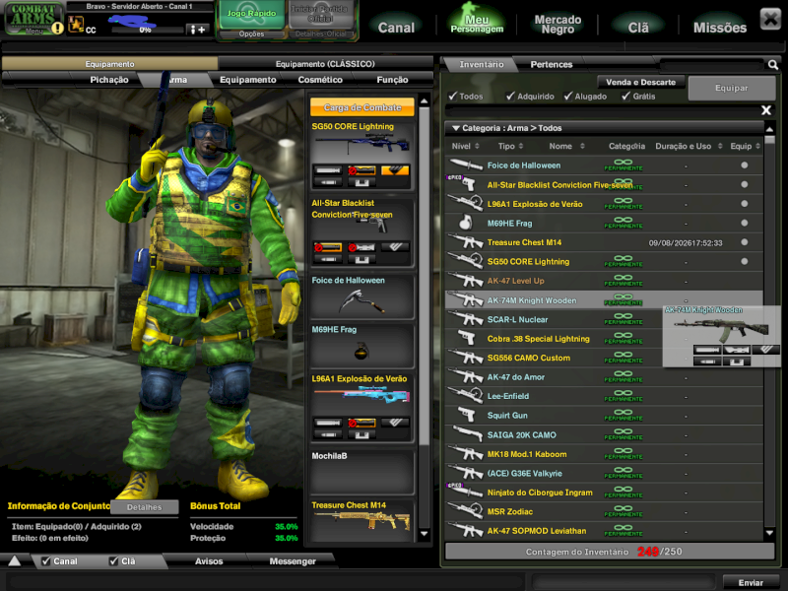Toggle the Grátis filter checkbox
The width and height of the screenshot is (788, 591).
626,96
